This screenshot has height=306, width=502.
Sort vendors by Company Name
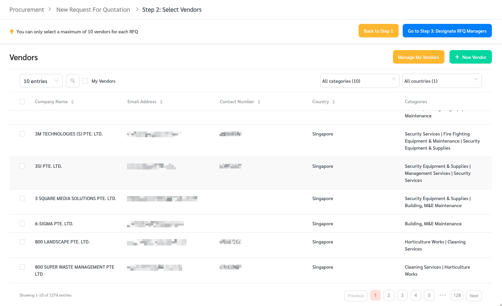72,102
